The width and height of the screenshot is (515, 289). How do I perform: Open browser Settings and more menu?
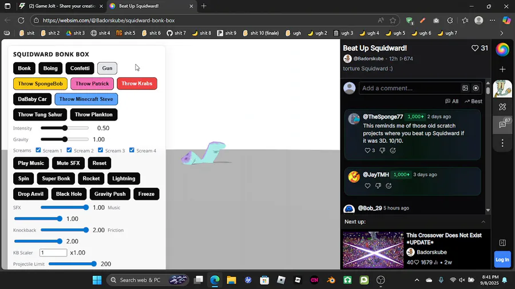click(x=492, y=21)
